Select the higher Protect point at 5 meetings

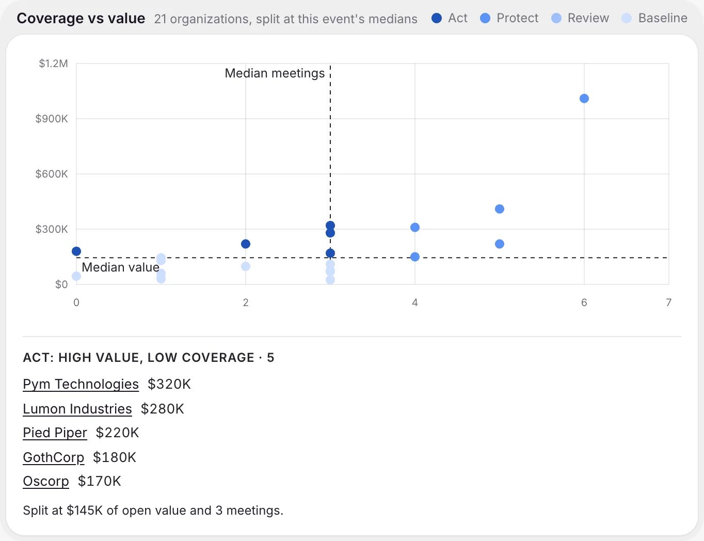(500, 209)
